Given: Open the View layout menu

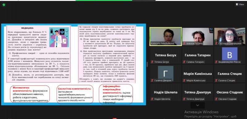Looking at the screenshot, I should tap(240, 4).
